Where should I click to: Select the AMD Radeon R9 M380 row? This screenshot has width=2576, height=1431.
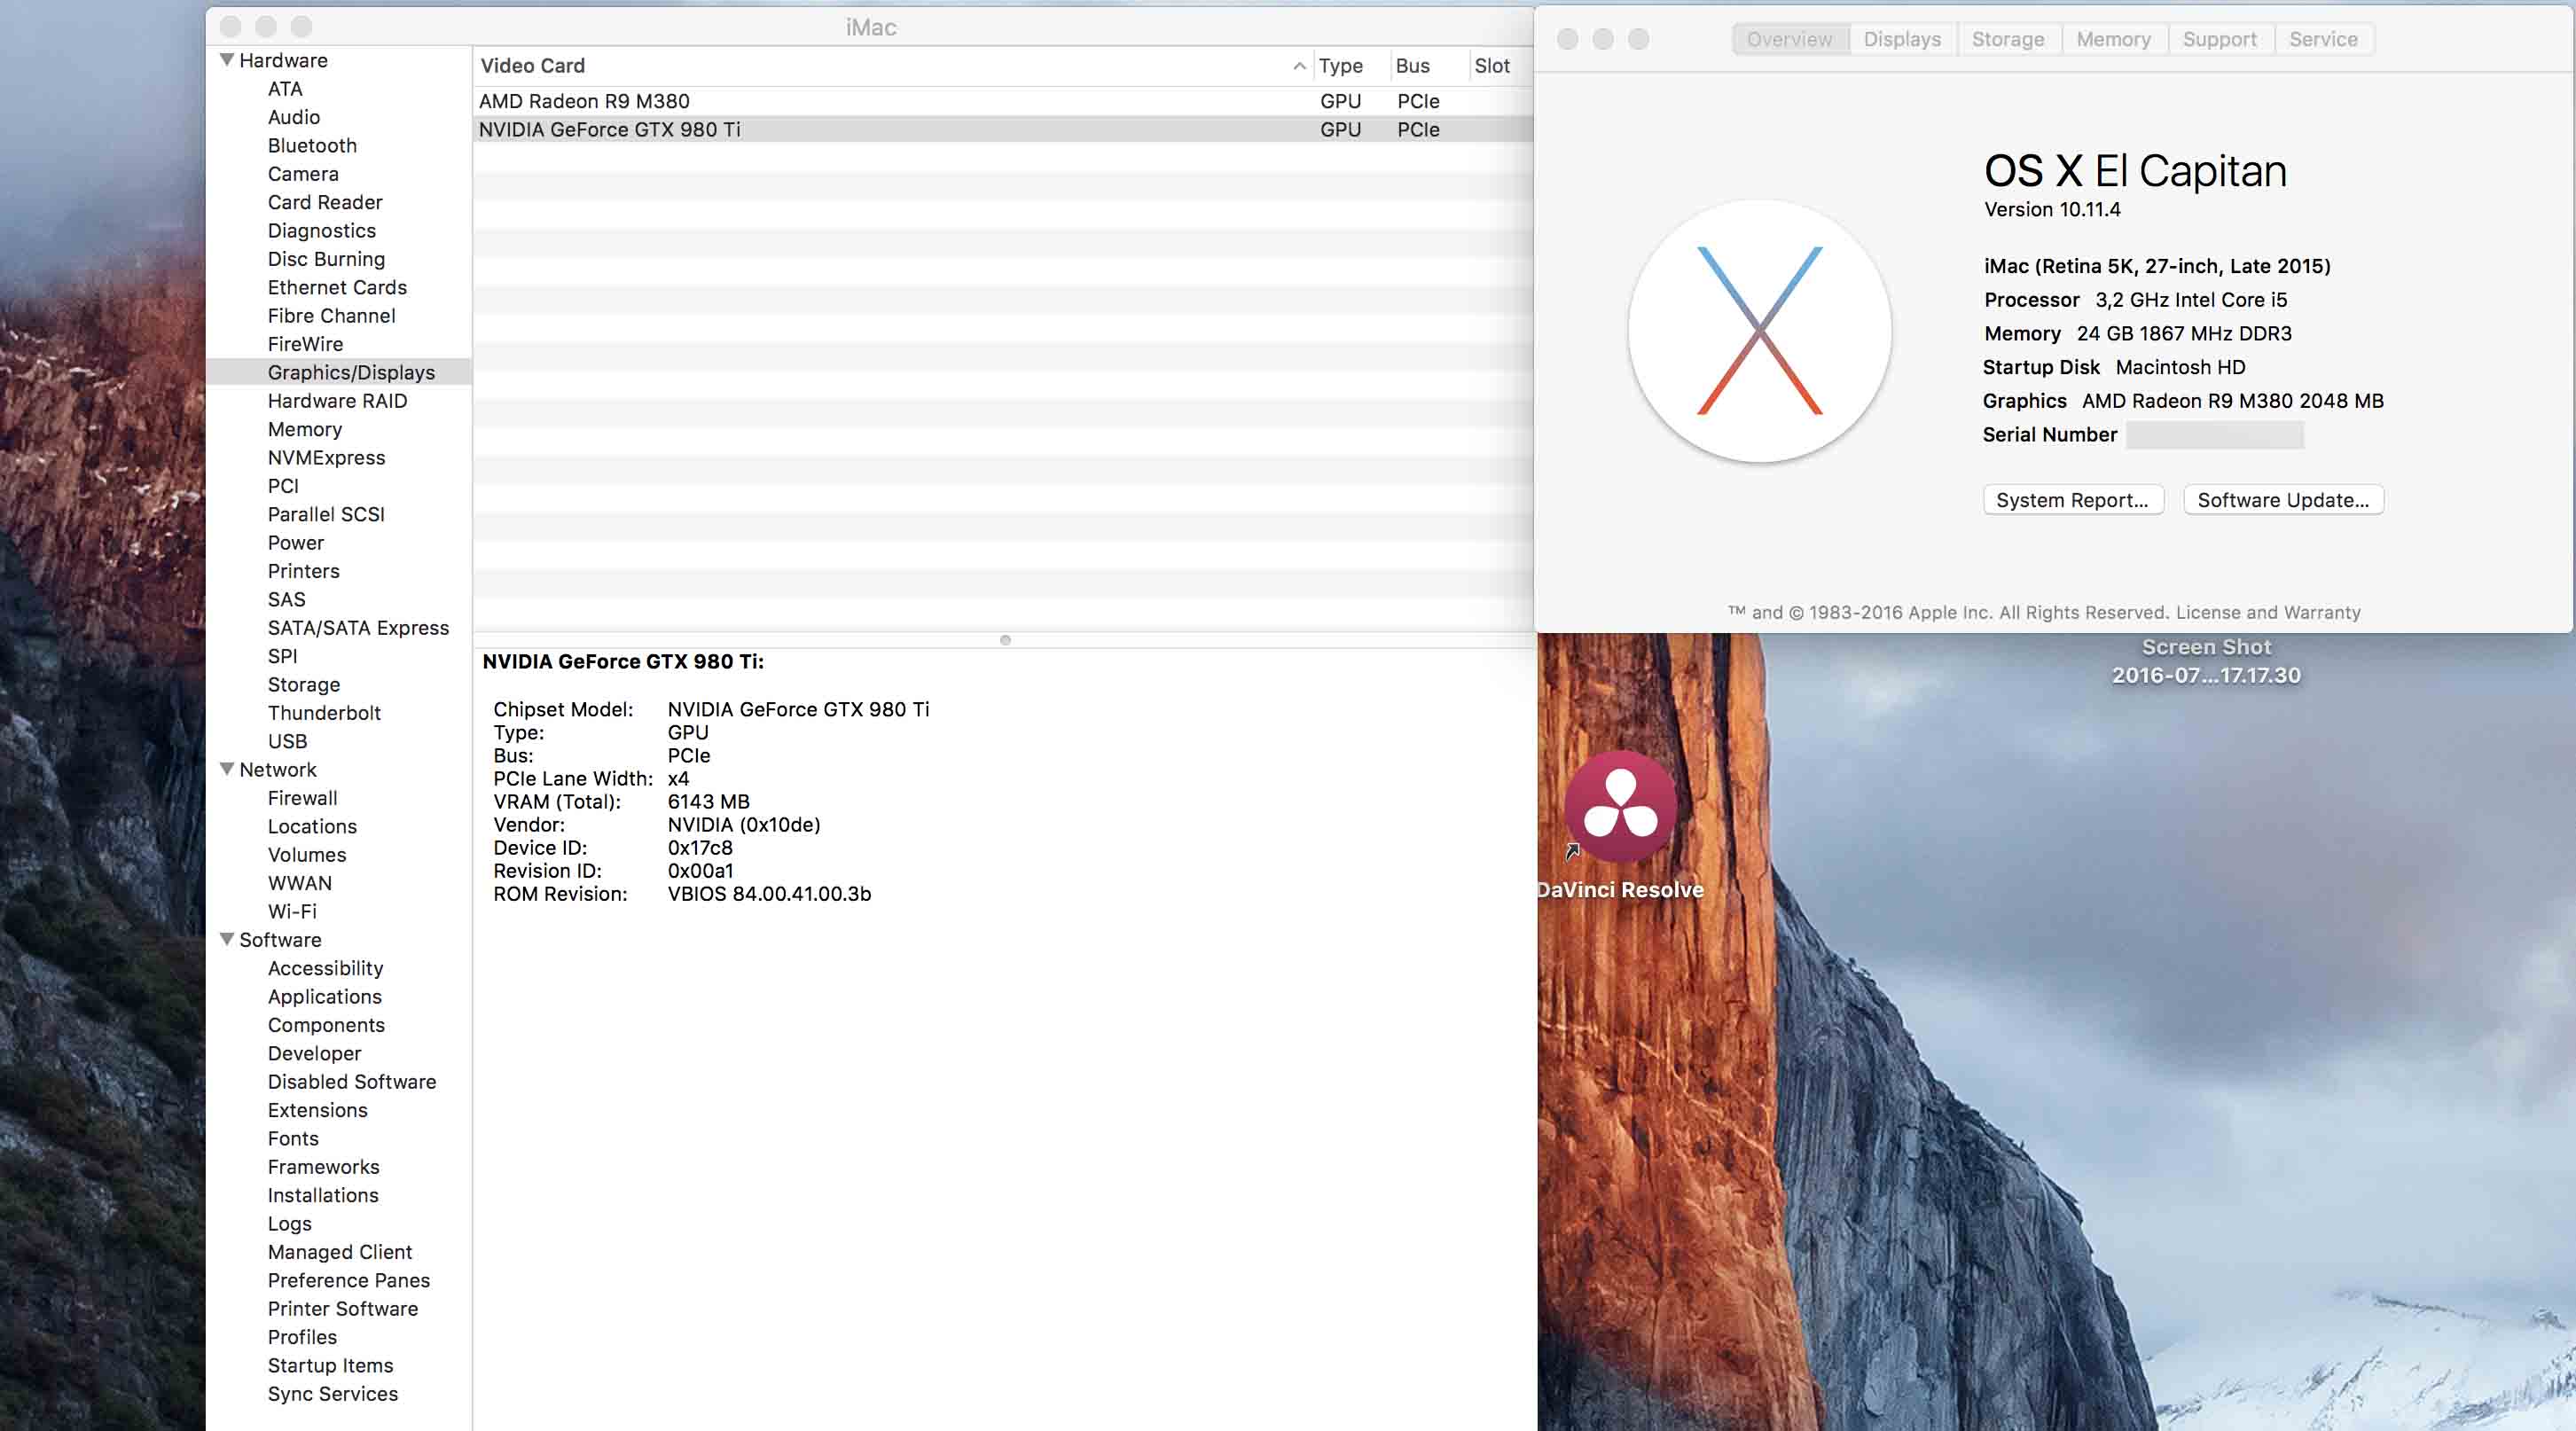tap(1003, 101)
